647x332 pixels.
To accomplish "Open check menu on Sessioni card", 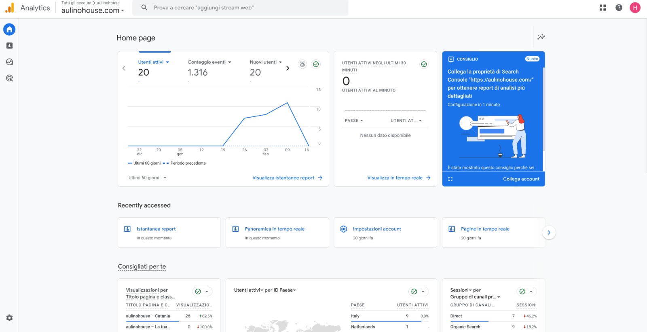I will click(526, 292).
